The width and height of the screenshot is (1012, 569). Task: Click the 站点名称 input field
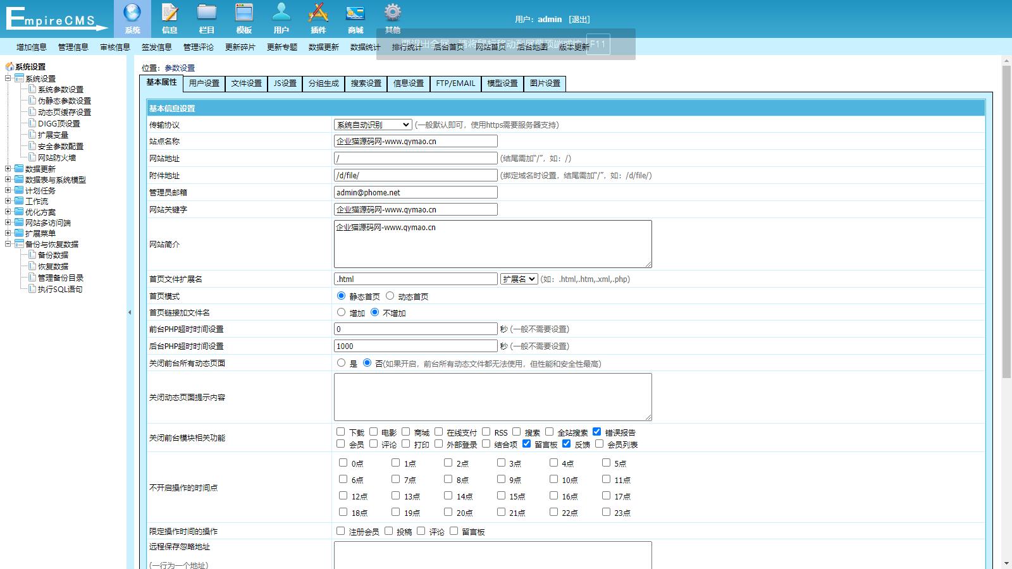coord(416,142)
